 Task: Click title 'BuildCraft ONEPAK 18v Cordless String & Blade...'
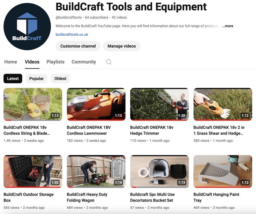pyautogui.click(x=27, y=130)
